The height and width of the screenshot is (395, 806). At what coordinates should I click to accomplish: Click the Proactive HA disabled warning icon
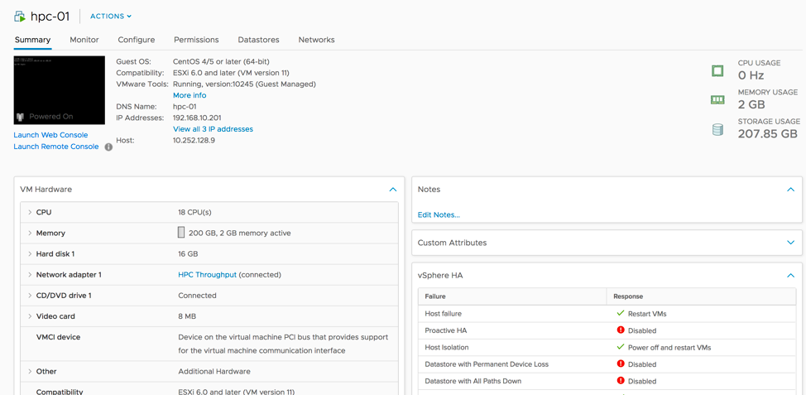(x=621, y=330)
